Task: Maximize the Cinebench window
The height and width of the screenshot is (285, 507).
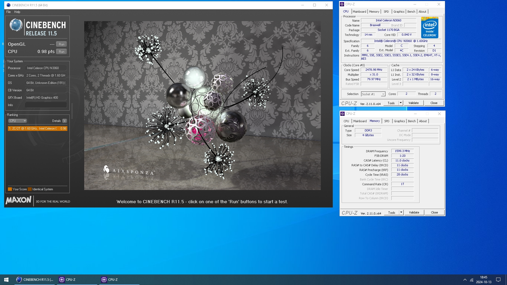Action: (314, 5)
